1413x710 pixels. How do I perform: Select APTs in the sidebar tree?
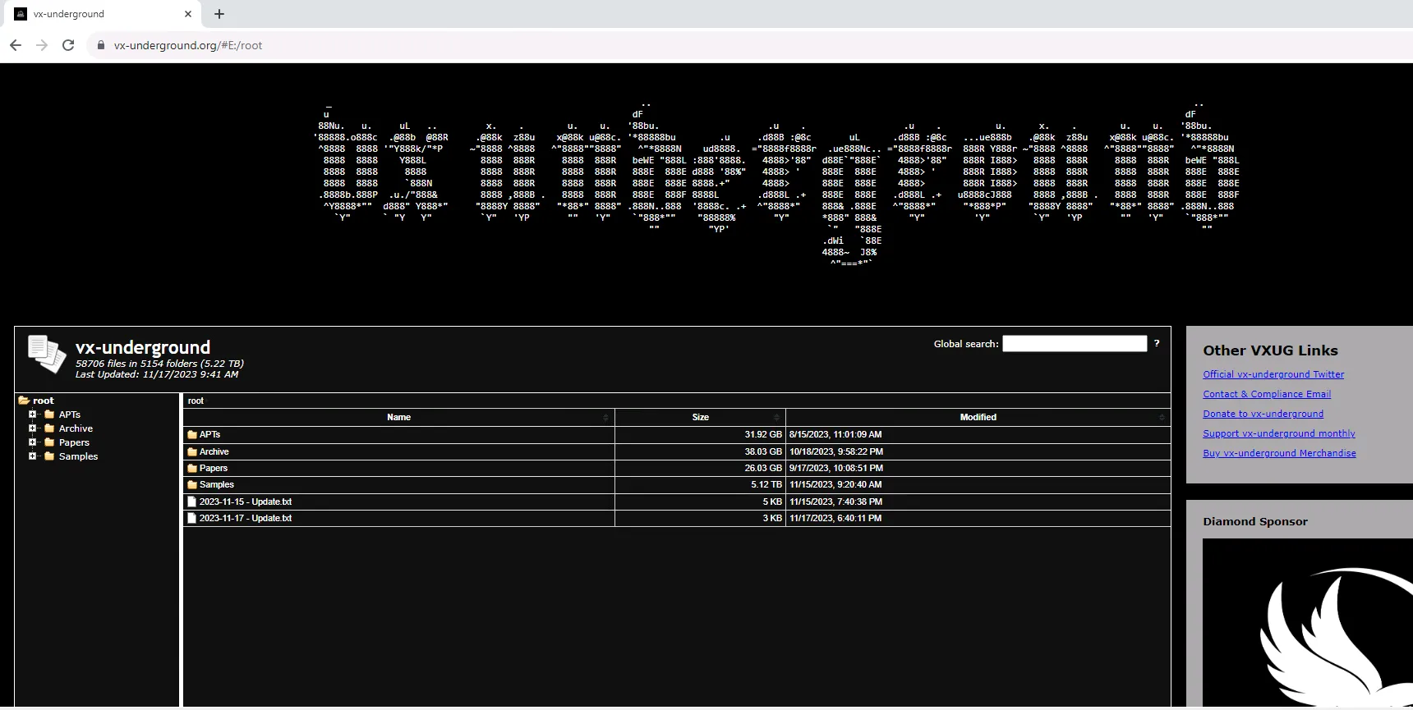pos(70,415)
